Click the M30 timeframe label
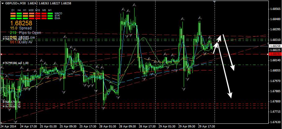282x129 pixels. (x=31, y=11)
